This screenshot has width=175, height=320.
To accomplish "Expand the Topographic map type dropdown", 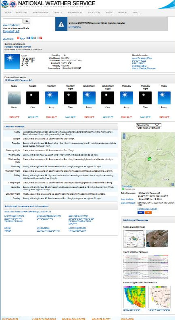I will pos(149,125).
